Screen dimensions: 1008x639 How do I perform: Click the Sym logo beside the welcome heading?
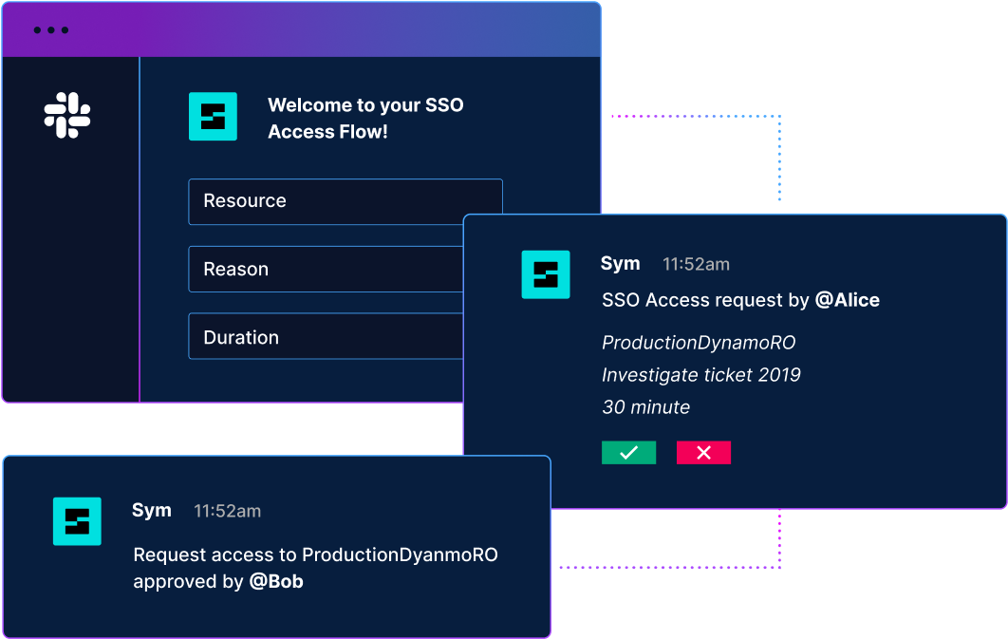[x=213, y=117]
